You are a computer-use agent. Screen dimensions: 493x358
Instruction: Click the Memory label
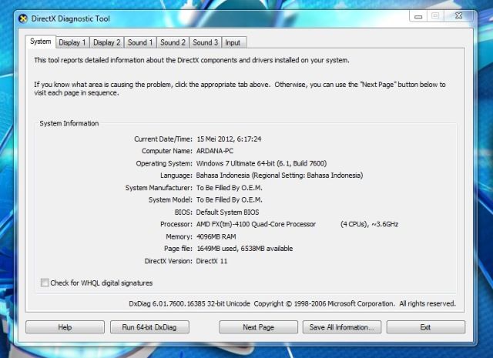[x=179, y=236]
